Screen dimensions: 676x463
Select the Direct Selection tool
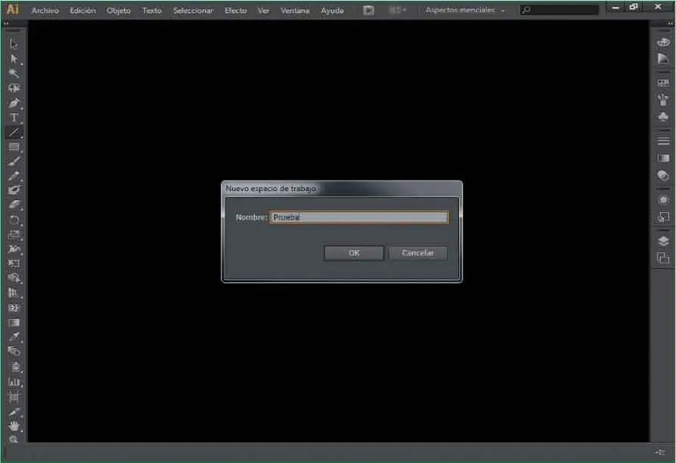[x=14, y=59]
